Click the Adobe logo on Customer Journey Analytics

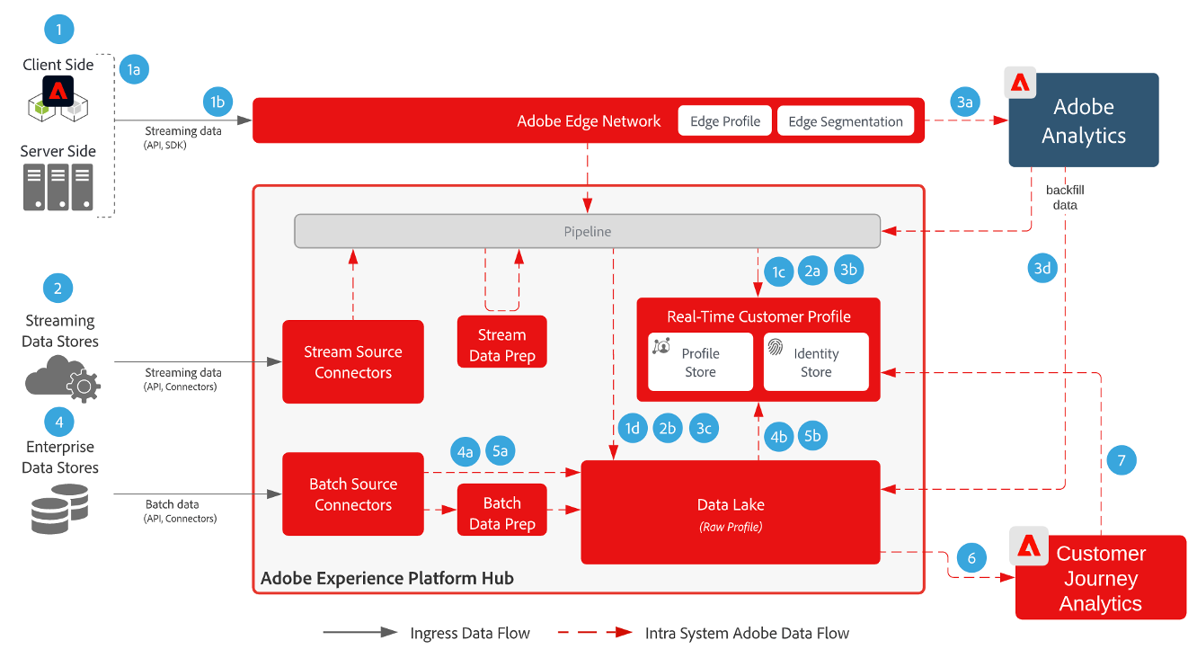[1029, 546]
